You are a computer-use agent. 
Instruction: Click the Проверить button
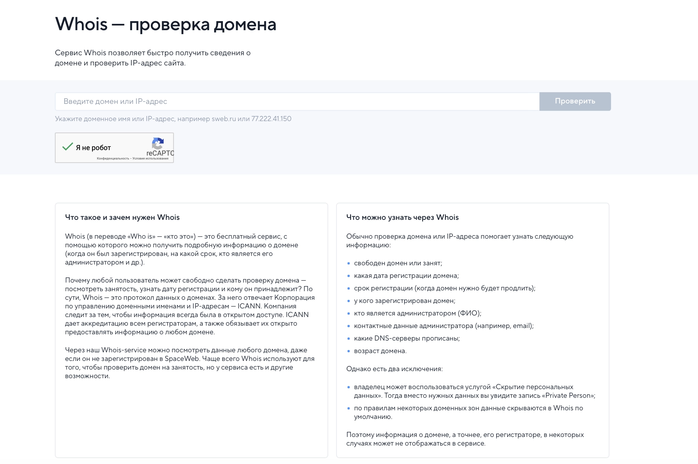(x=575, y=101)
